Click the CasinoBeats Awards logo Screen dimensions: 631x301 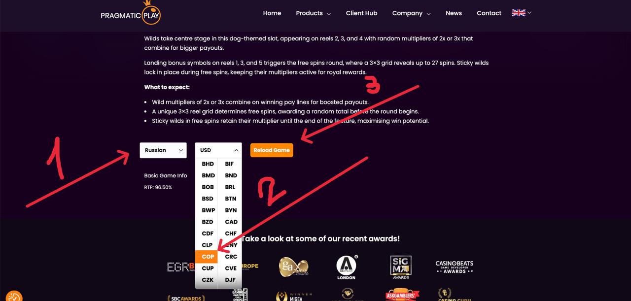tap(454, 267)
